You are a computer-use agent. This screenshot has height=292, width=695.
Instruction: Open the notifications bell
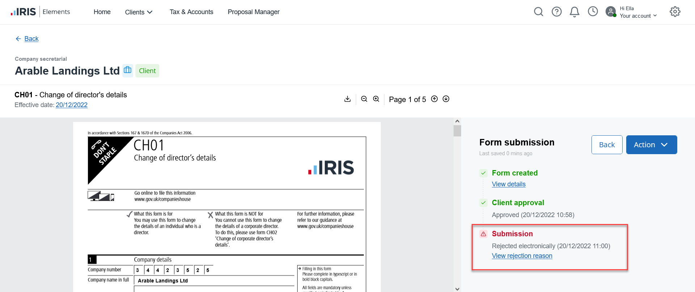[574, 12]
